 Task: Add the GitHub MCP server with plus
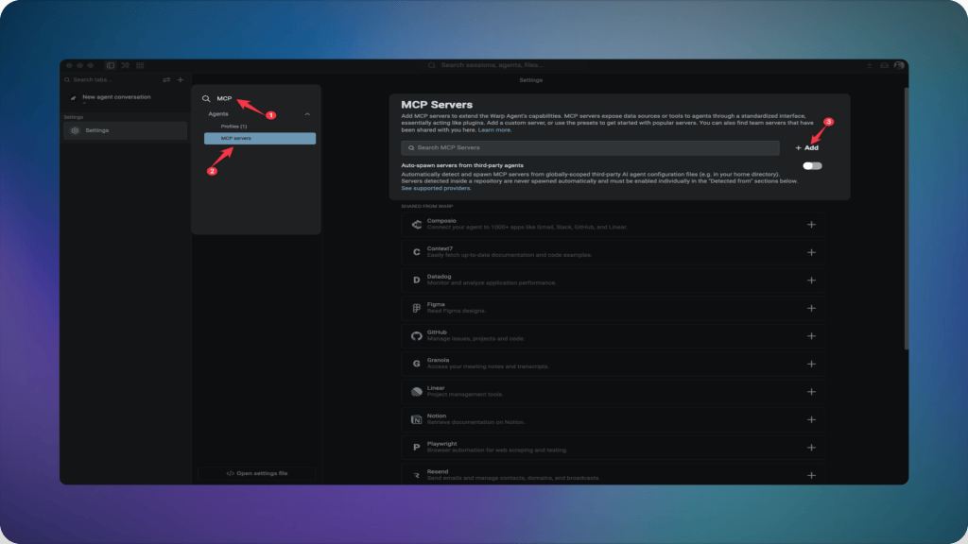click(811, 336)
